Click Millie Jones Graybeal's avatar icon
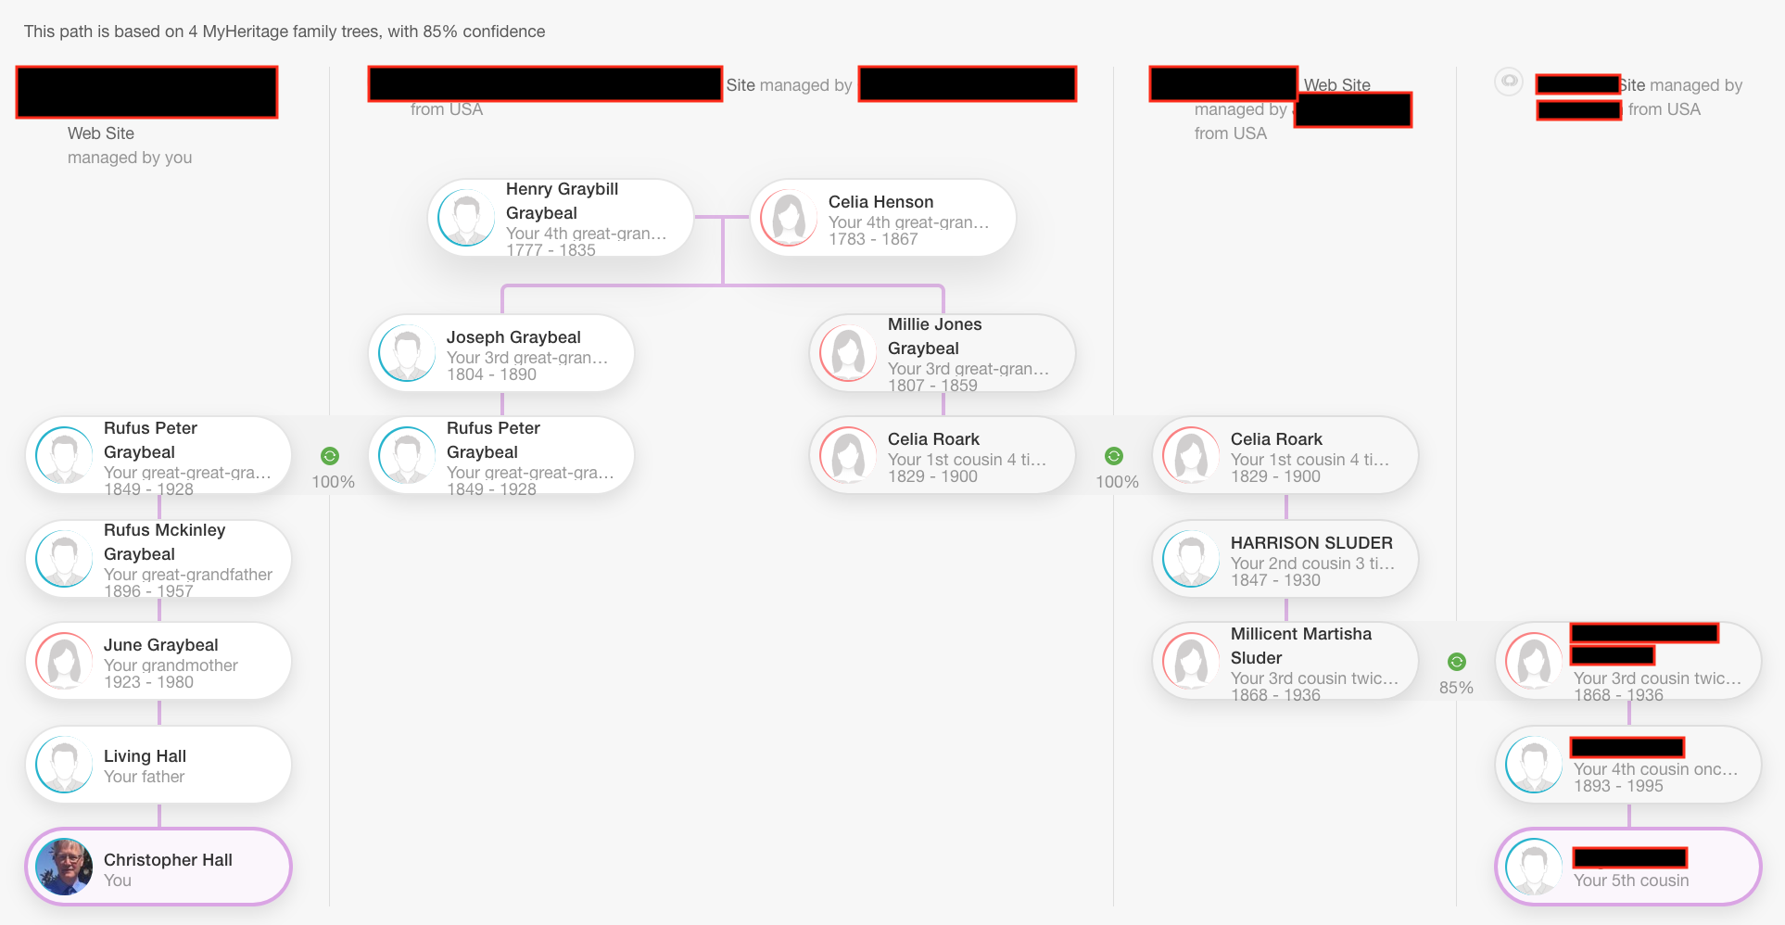This screenshot has width=1785, height=925. [x=848, y=353]
